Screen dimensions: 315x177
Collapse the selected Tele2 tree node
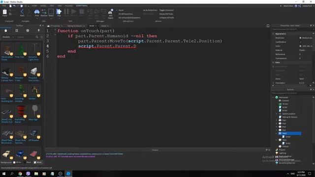coord(277,133)
